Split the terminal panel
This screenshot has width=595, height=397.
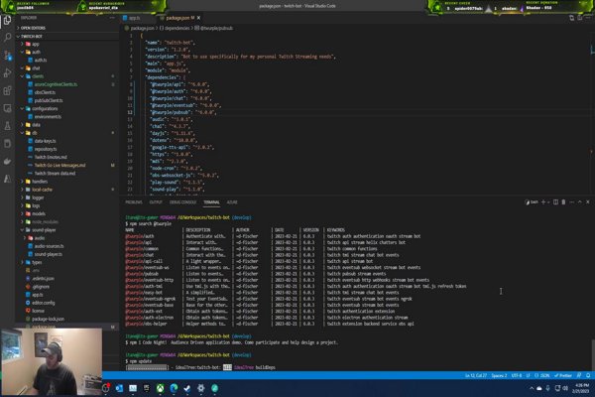tap(555, 202)
